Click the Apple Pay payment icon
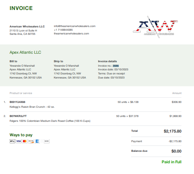This screenshot has height=174, width=194. coord(12,141)
